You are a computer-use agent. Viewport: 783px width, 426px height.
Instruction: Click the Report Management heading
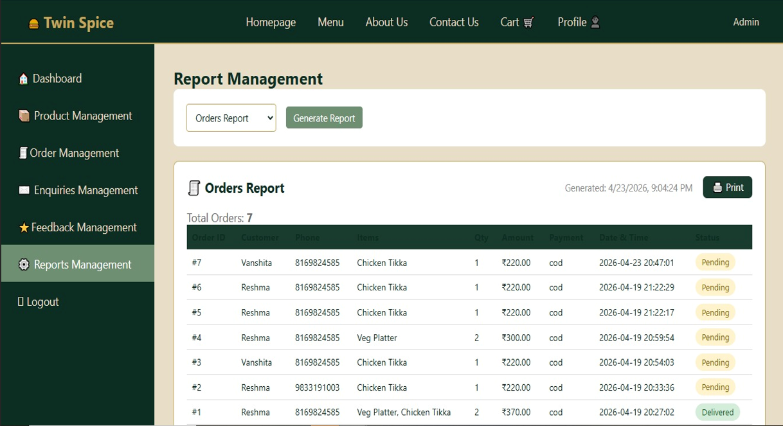click(x=248, y=78)
